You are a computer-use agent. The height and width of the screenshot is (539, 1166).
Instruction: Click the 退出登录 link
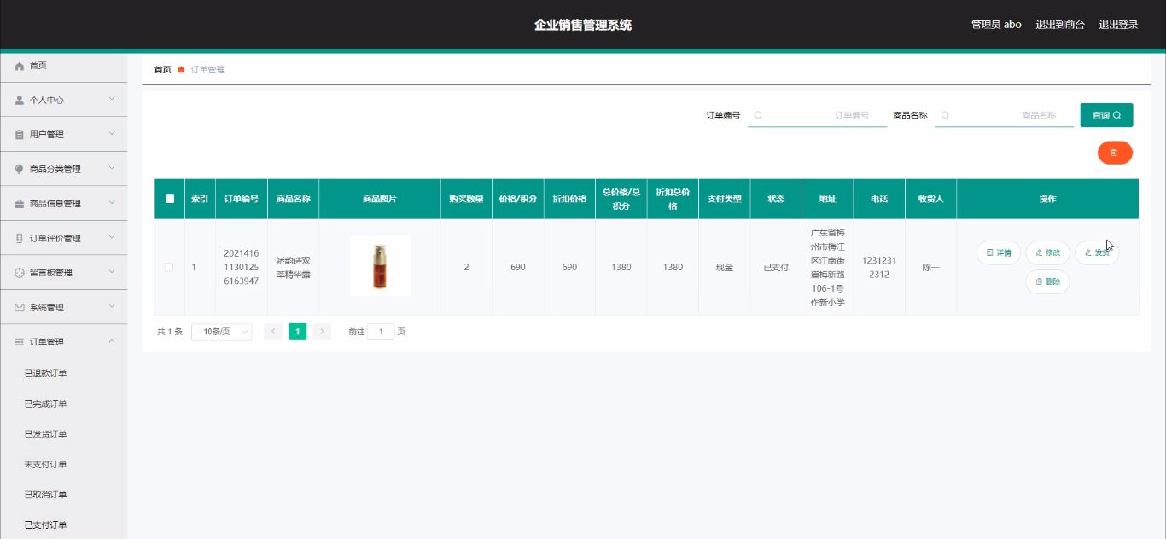tap(1118, 25)
